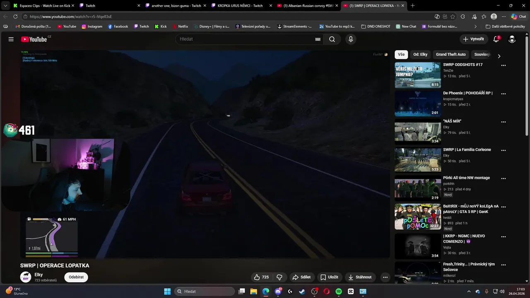Image resolution: width=530 pixels, height=298 pixels.
Task: Switch to the KROPKA URUS NĚMCI tab
Action: click(241, 6)
